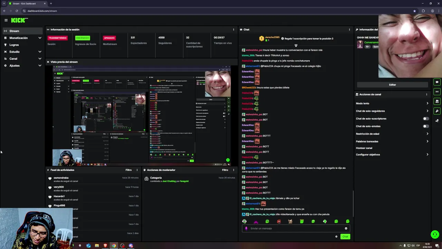Click the browser address bar URL

[42, 11]
